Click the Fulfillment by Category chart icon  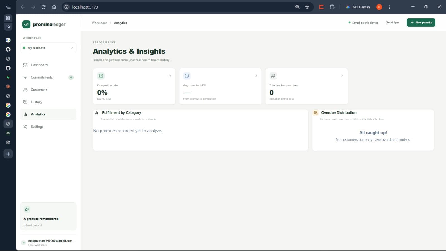(96, 113)
